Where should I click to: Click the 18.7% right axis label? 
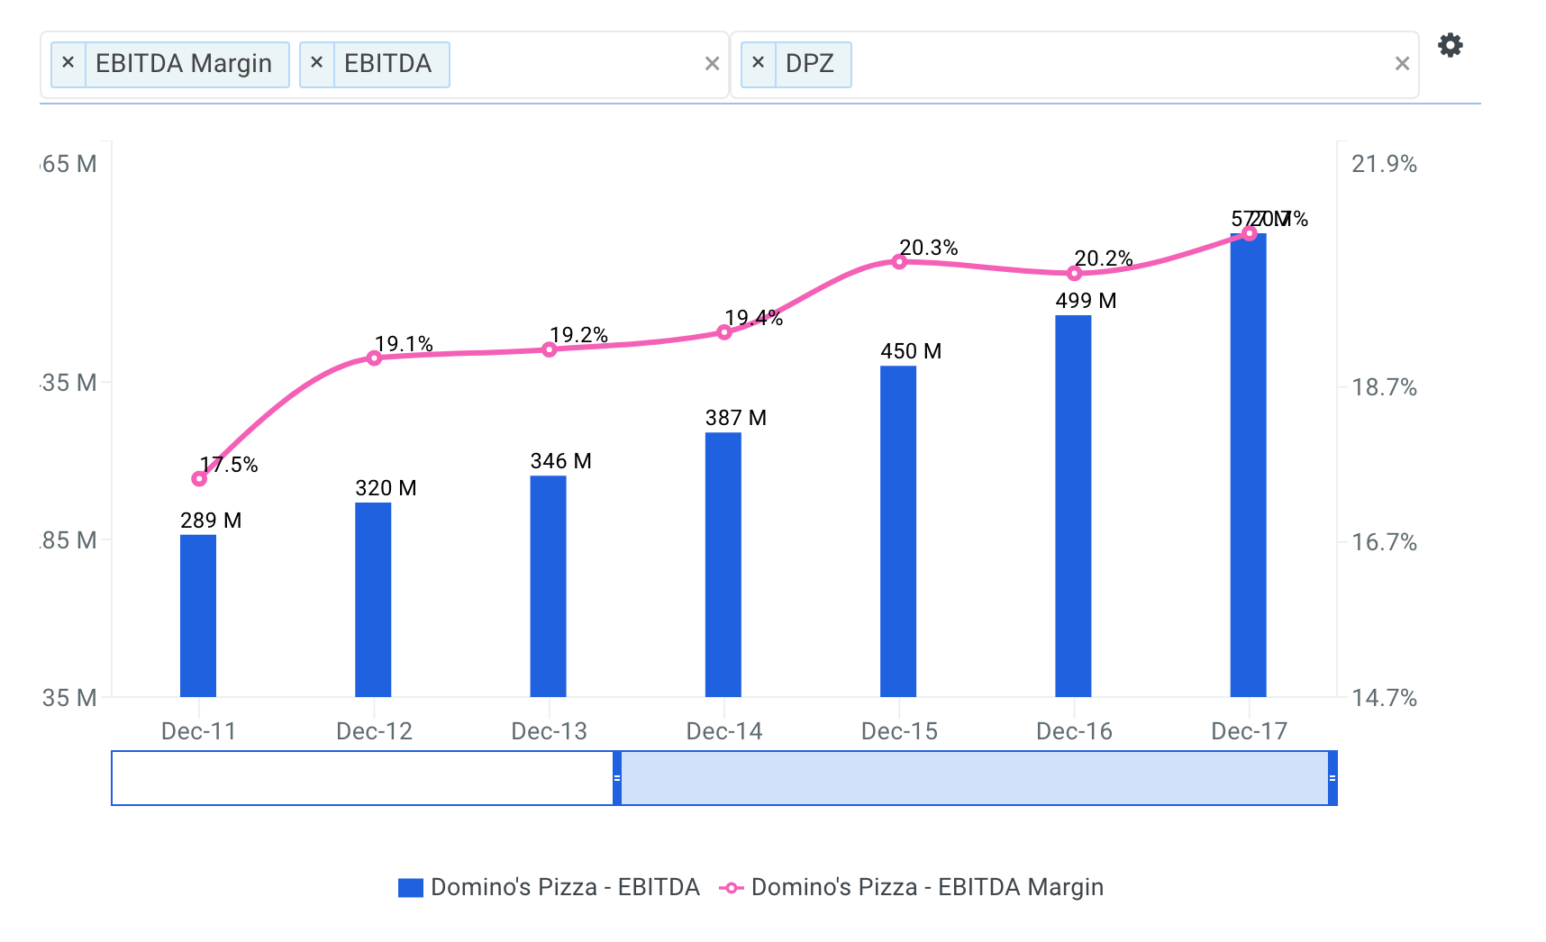tap(1384, 387)
